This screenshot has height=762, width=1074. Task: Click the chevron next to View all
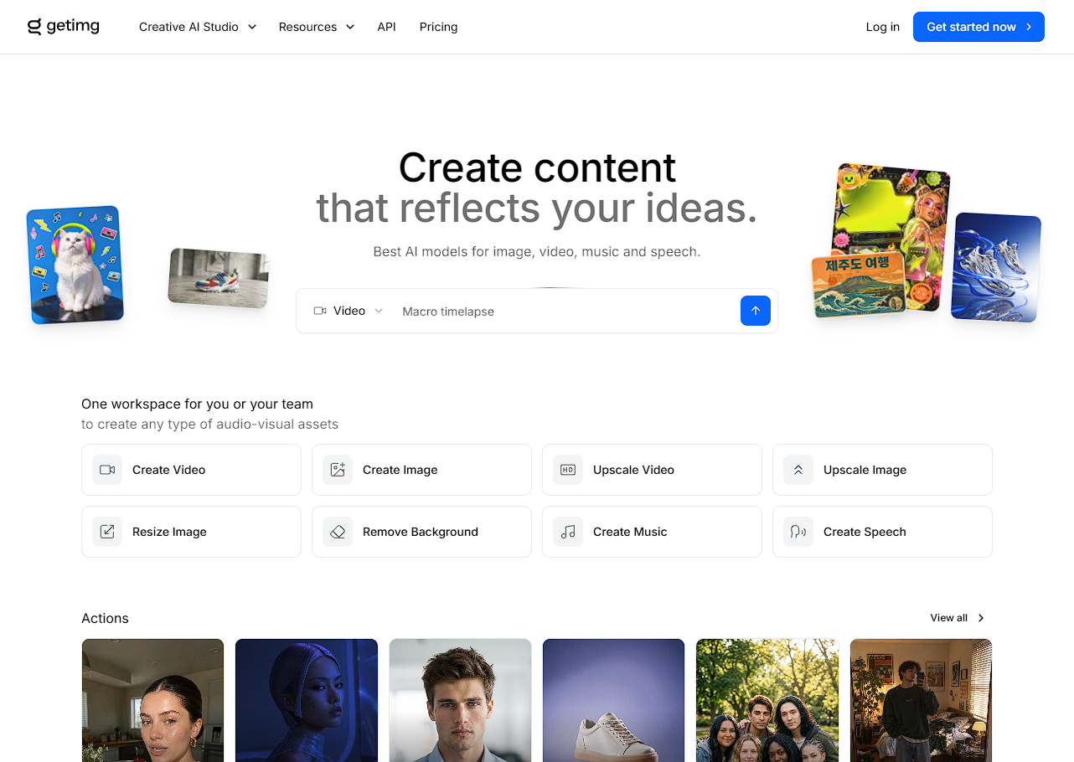[981, 618]
